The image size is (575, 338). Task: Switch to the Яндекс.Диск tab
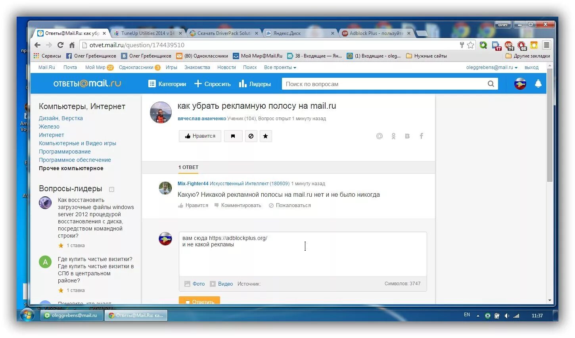click(300, 33)
